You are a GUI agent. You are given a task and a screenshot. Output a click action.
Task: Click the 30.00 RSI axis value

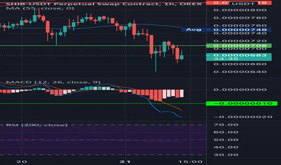(x=226, y=155)
